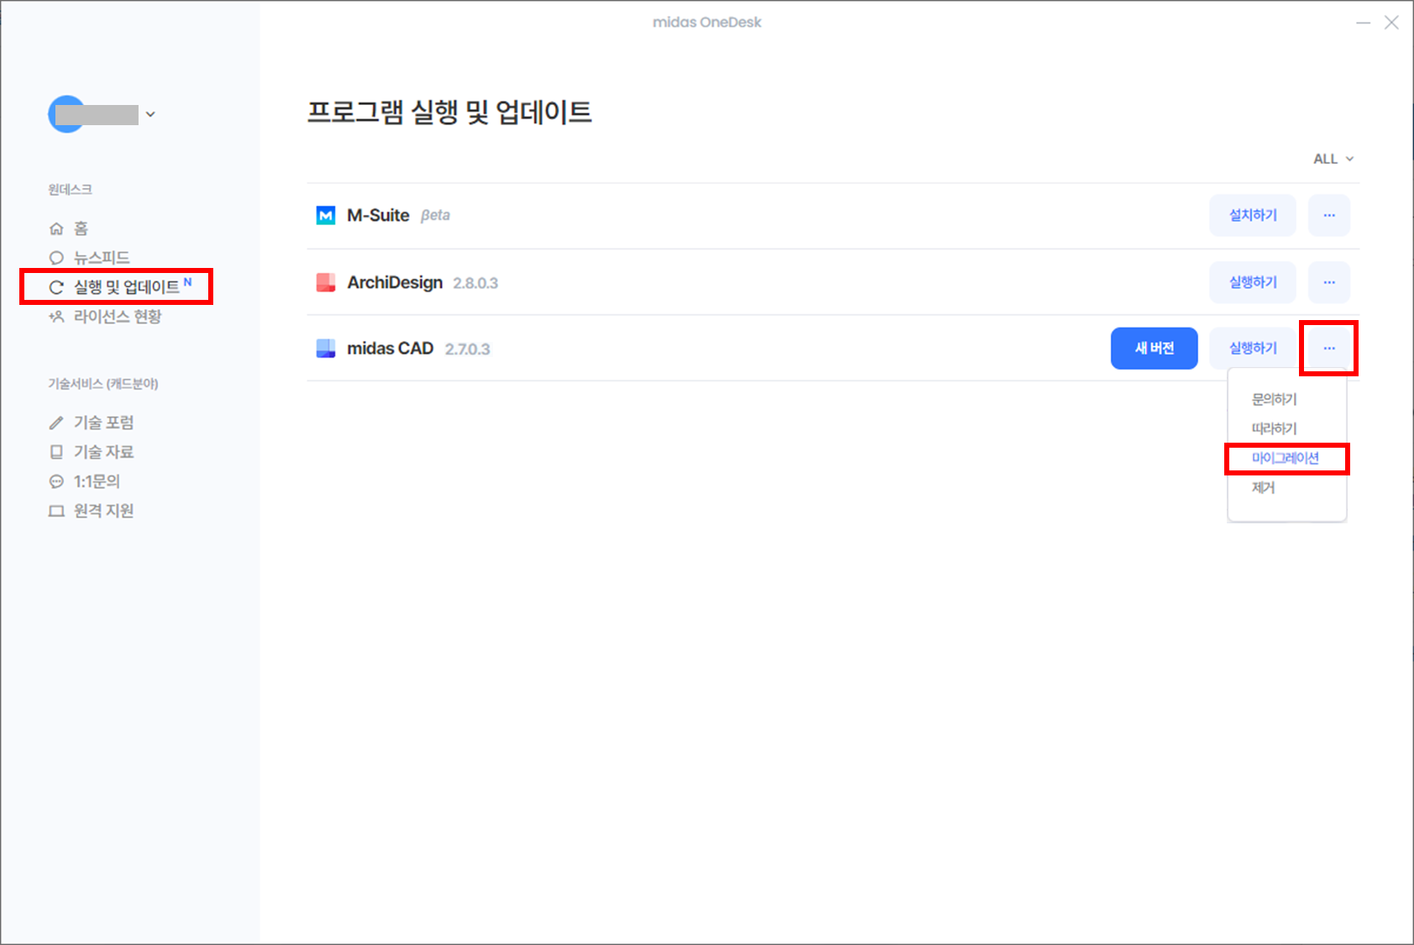
Task: Click the refresh icon beside 실행 및 업데이트
Action: pyautogui.click(x=56, y=287)
